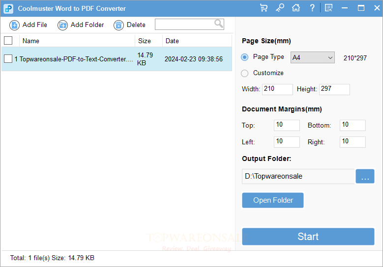Toggle the select-all header checkbox
Screen dimensions: 383x267
click(8, 40)
